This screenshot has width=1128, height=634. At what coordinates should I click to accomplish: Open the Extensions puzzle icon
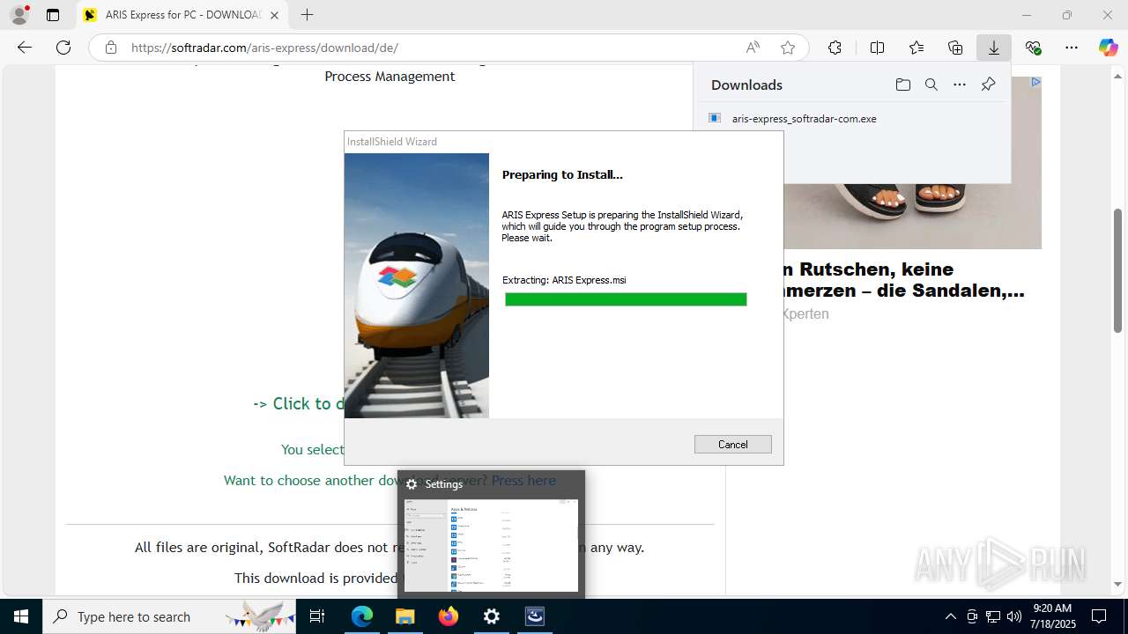click(835, 48)
